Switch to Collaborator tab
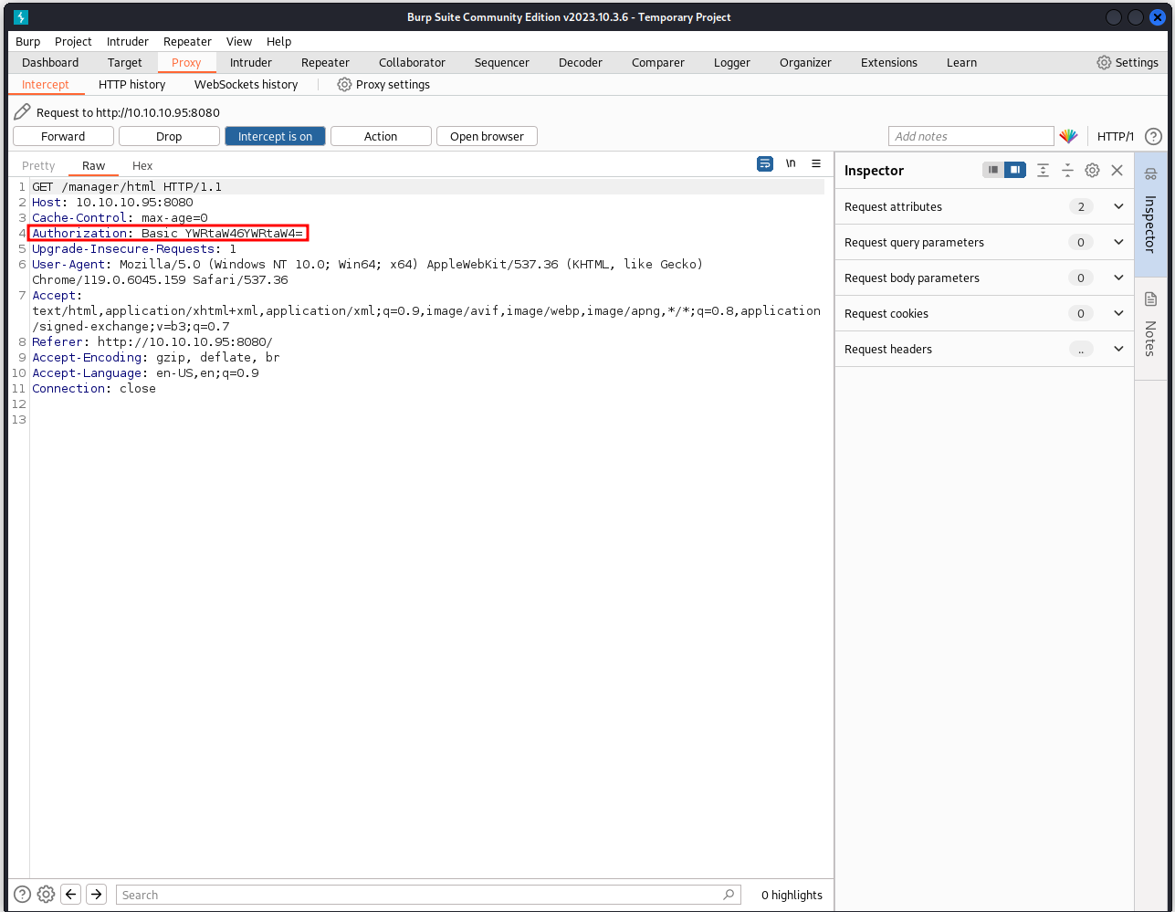Screen dimensions: 1175x912 pos(412,62)
